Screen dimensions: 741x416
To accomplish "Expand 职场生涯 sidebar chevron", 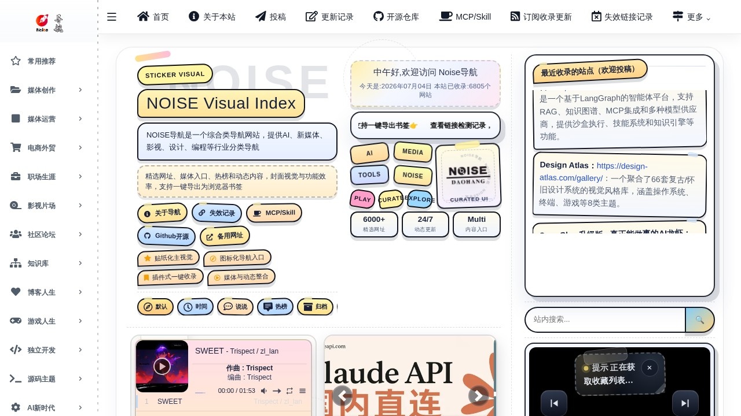I will pyautogui.click(x=80, y=176).
